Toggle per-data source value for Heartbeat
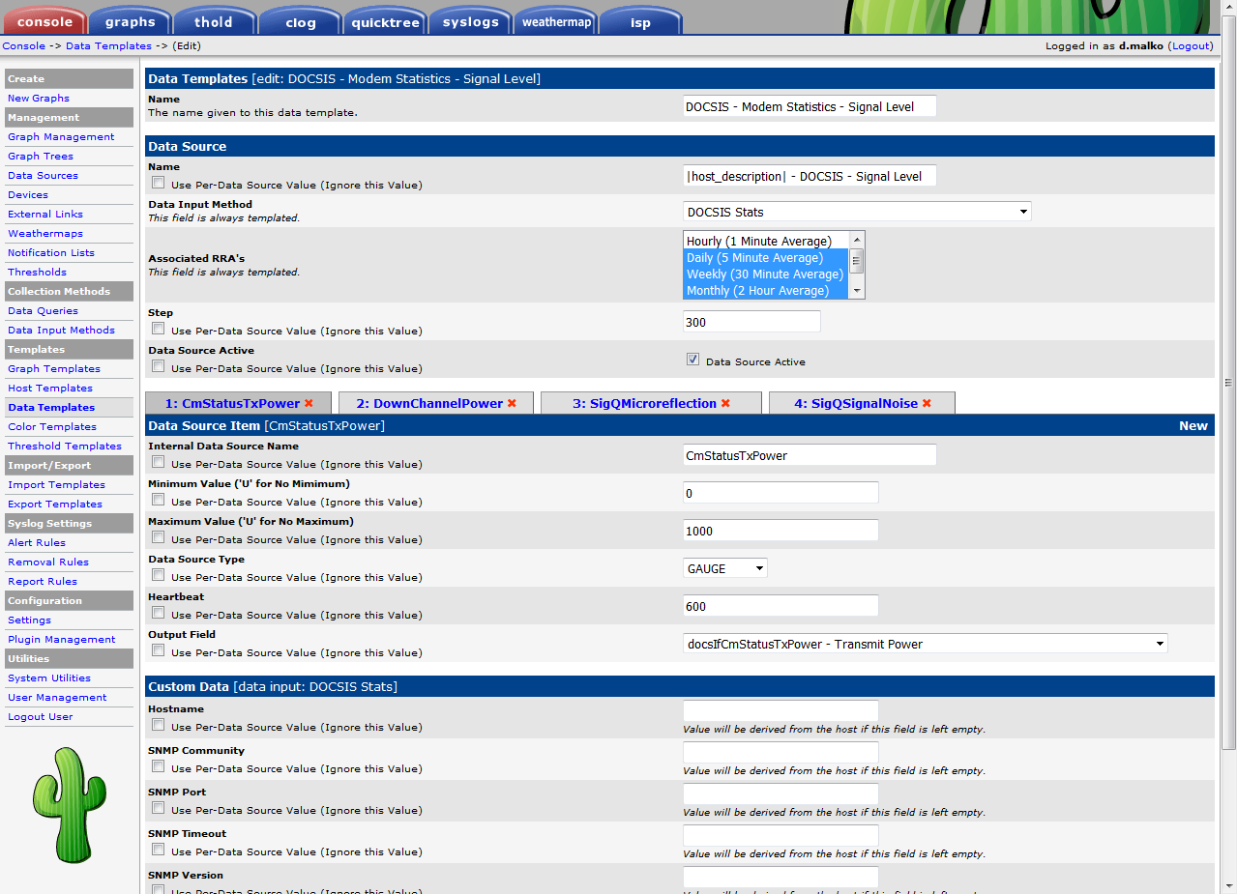This screenshot has height=894, width=1237. pos(158,614)
